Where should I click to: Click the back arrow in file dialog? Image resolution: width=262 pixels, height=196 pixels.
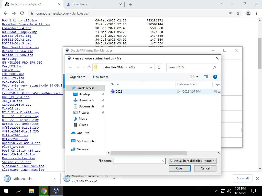point(70,67)
